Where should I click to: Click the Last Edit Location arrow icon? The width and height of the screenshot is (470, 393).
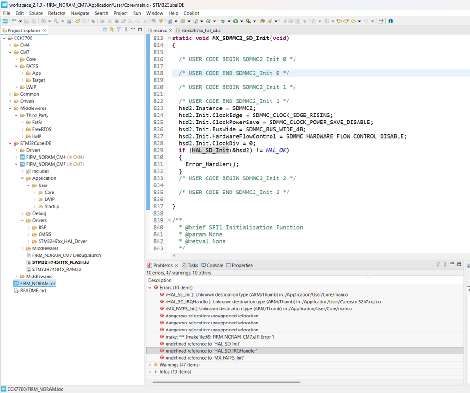pyautogui.click(x=339, y=21)
